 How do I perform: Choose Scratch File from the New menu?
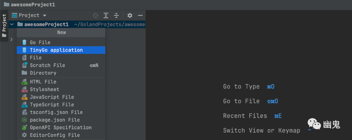47,65
